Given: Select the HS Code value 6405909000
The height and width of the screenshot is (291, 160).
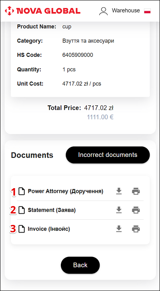Looking at the screenshot, I should pos(78,55).
